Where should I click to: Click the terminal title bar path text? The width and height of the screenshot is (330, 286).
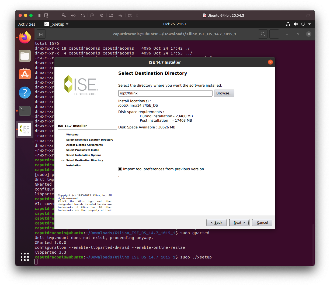(x=175, y=34)
